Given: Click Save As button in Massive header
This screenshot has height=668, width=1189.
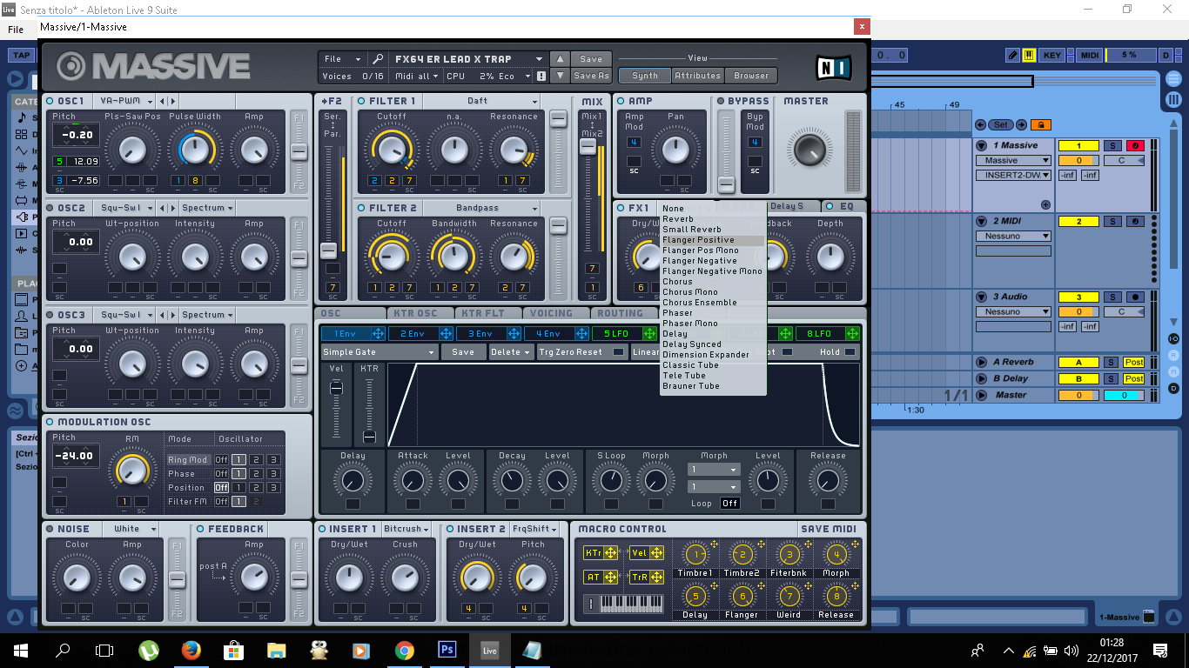Looking at the screenshot, I should [591, 76].
